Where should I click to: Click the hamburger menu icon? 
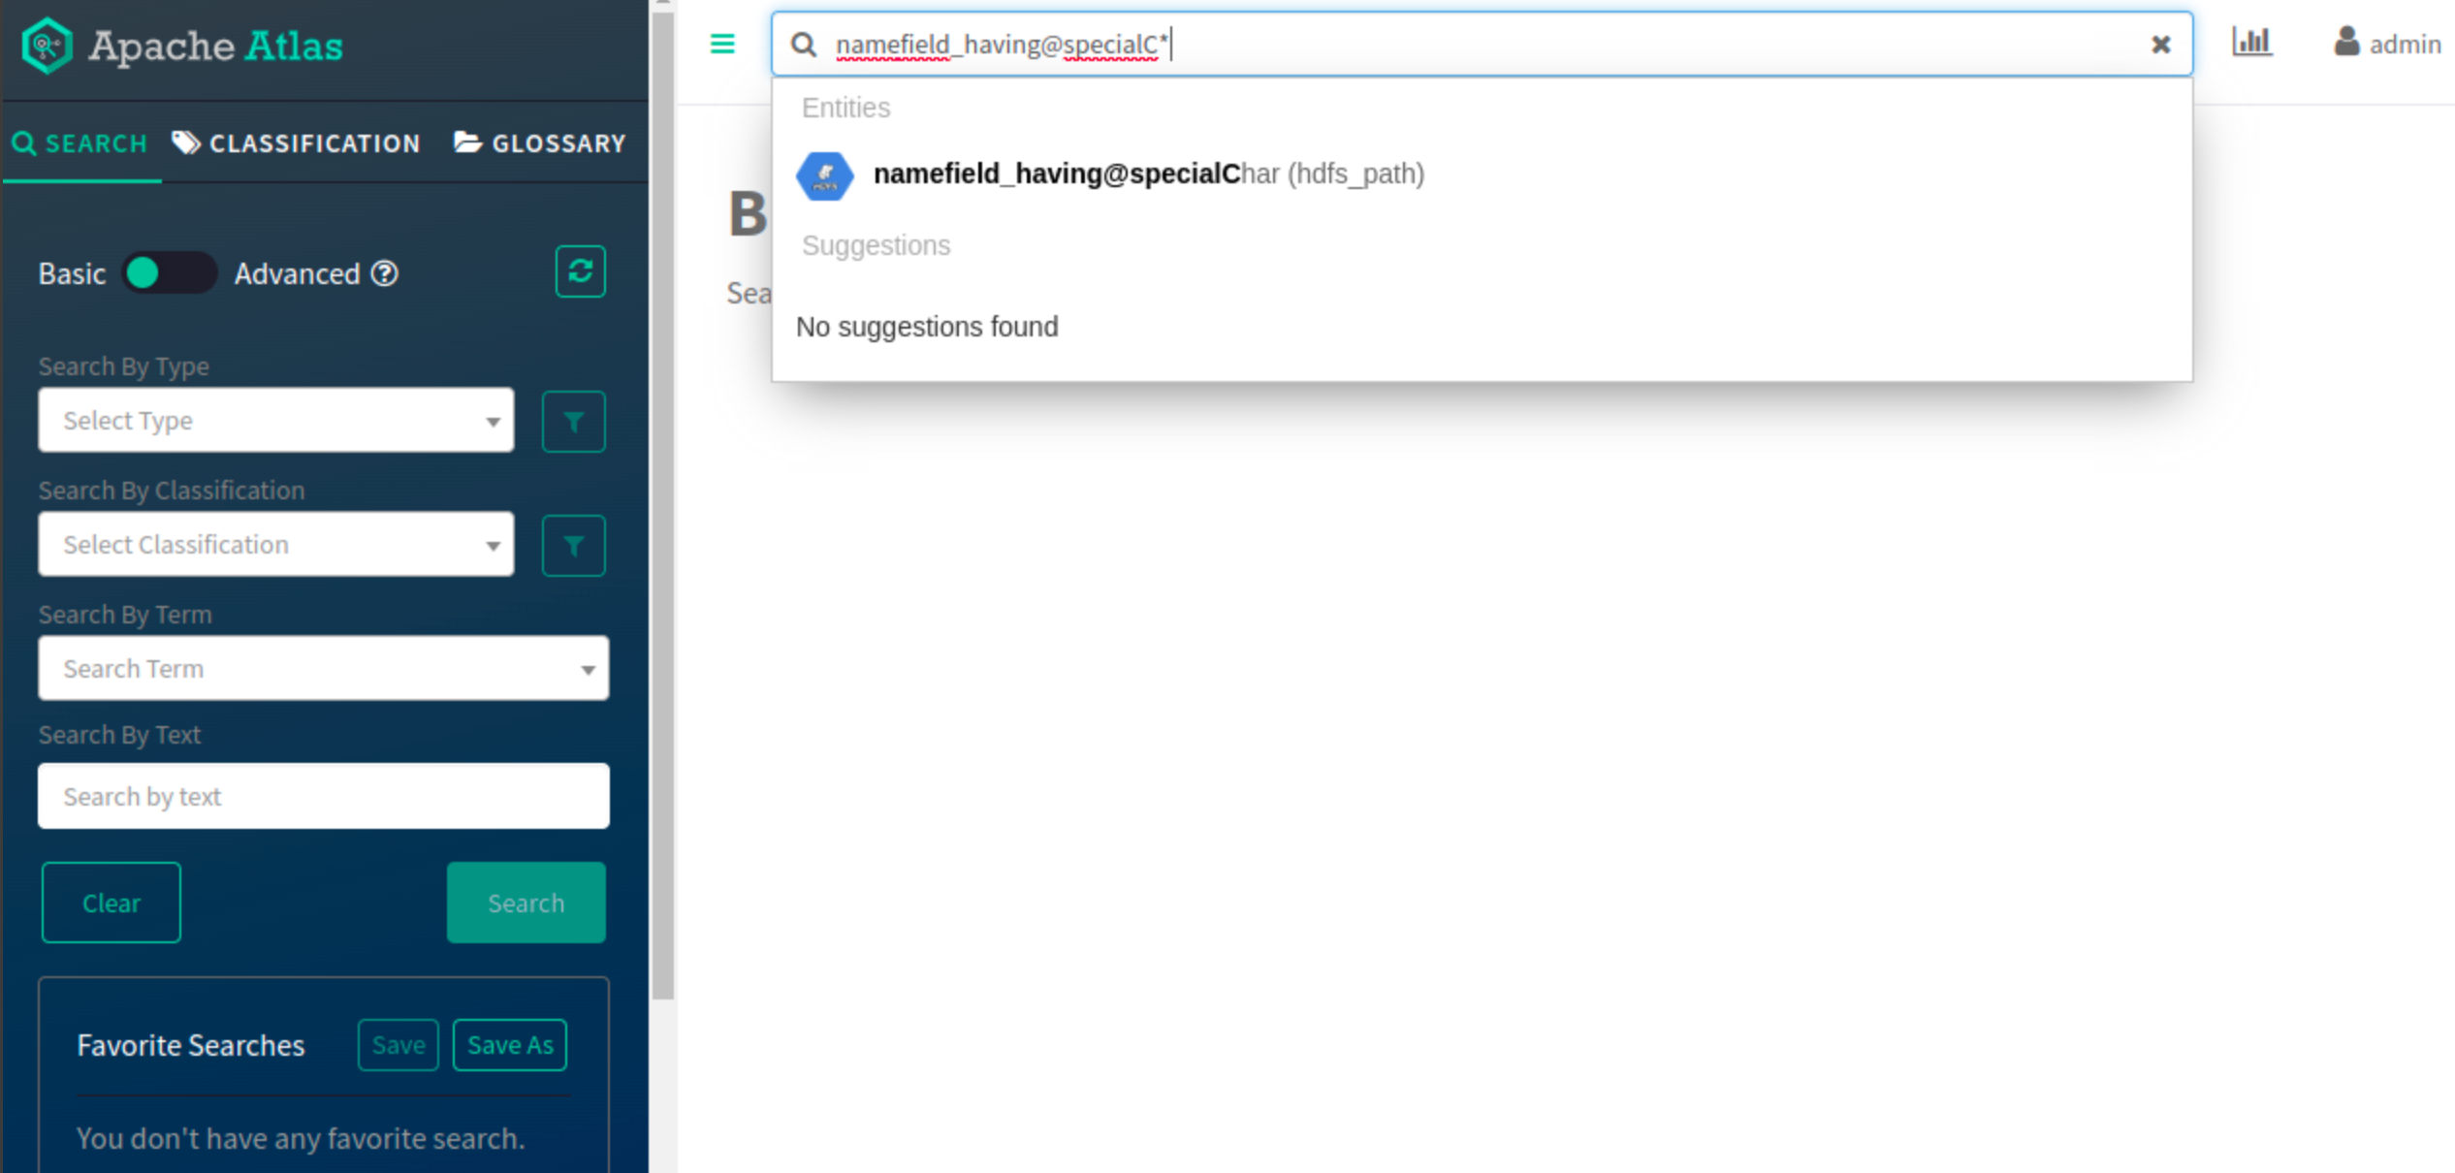click(722, 45)
